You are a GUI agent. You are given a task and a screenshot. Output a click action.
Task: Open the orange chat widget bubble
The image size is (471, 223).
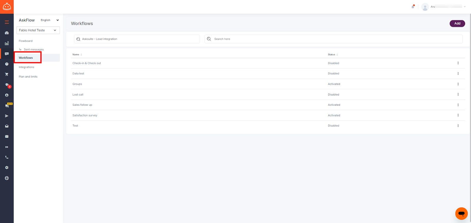[461, 214]
